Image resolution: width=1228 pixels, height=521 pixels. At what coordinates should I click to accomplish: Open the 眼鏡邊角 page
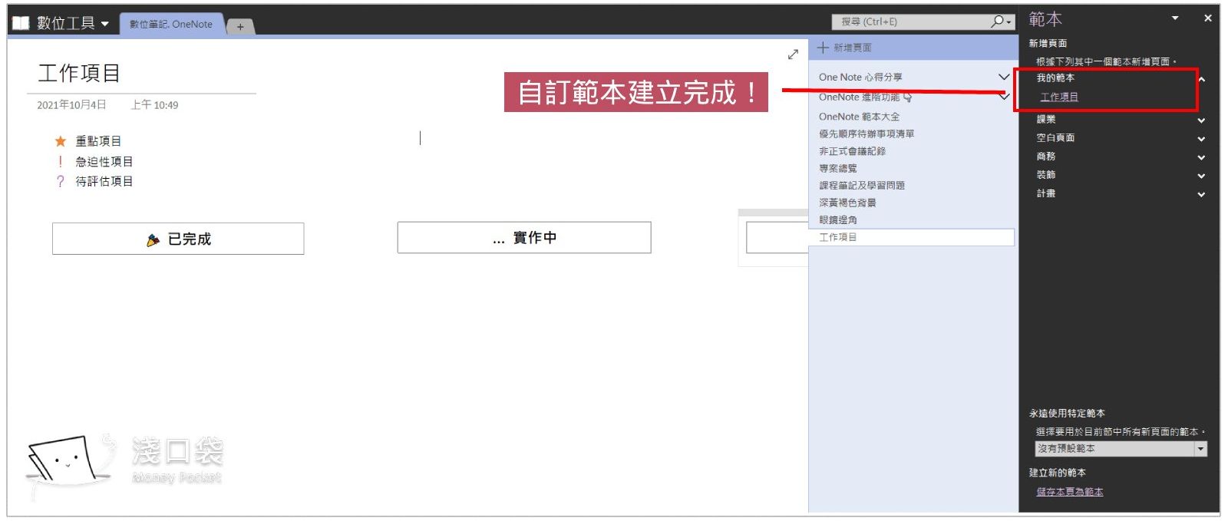(837, 219)
